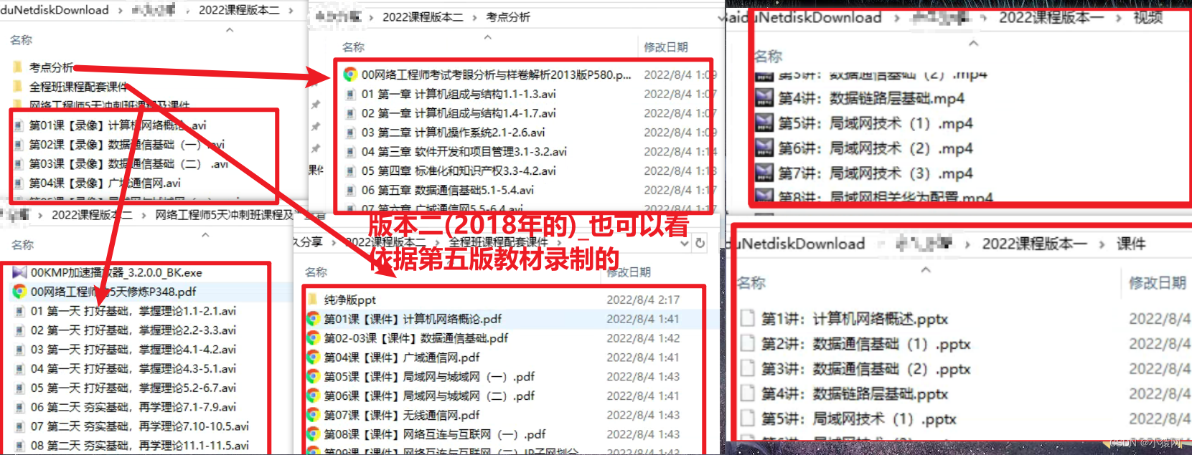
Task: Click the Chrome icon of 00网络工程师考试考眼分析 PDF
Action: [x=350, y=75]
